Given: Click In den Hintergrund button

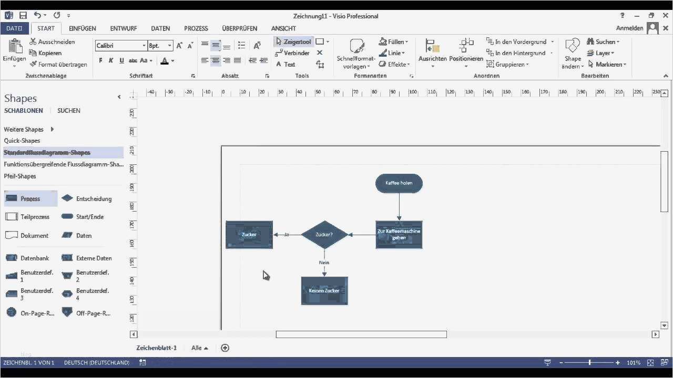Looking at the screenshot, I should click(516, 53).
